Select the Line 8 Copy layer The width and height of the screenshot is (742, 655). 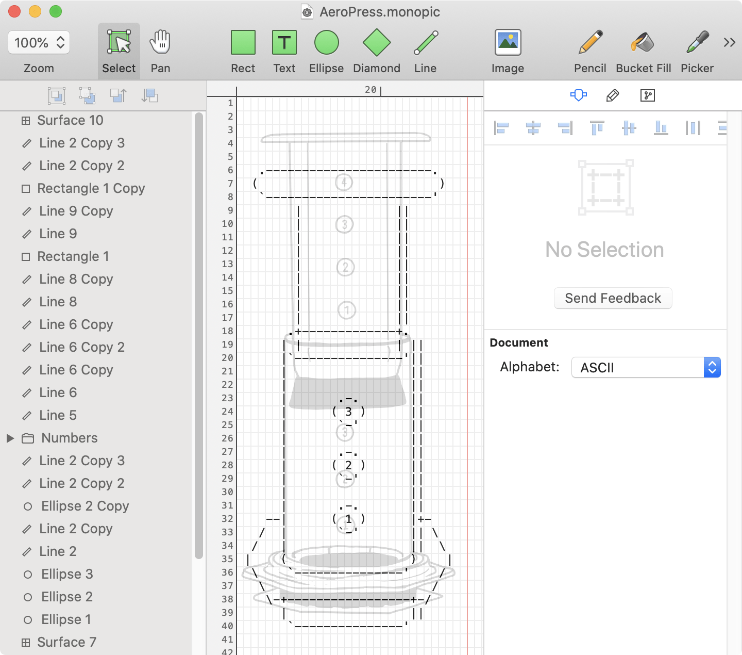tap(96, 279)
